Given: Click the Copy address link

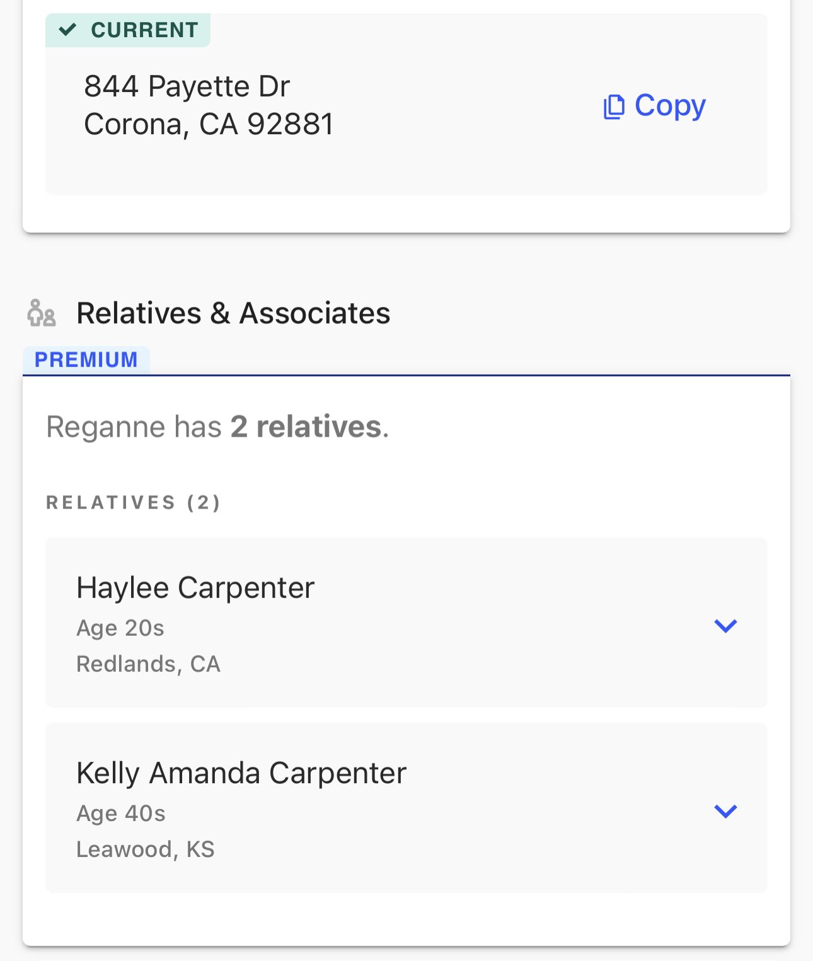Looking at the screenshot, I should [x=654, y=105].
